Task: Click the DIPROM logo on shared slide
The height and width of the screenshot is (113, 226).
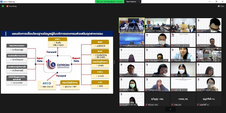Action: 58,64
